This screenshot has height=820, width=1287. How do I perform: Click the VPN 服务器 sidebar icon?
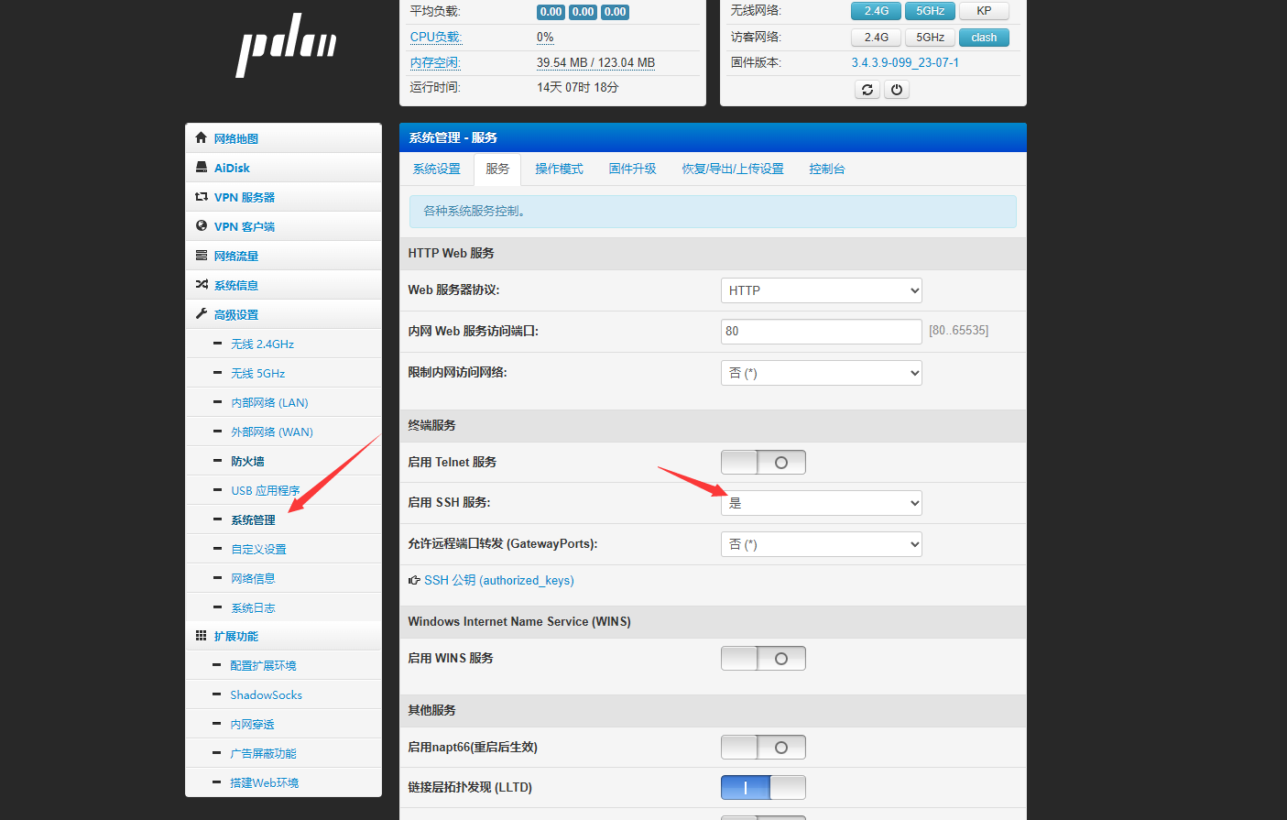pyautogui.click(x=202, y=197)
